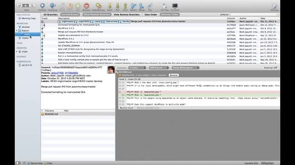Click Reverse Selected Lines button

(148, 108)
